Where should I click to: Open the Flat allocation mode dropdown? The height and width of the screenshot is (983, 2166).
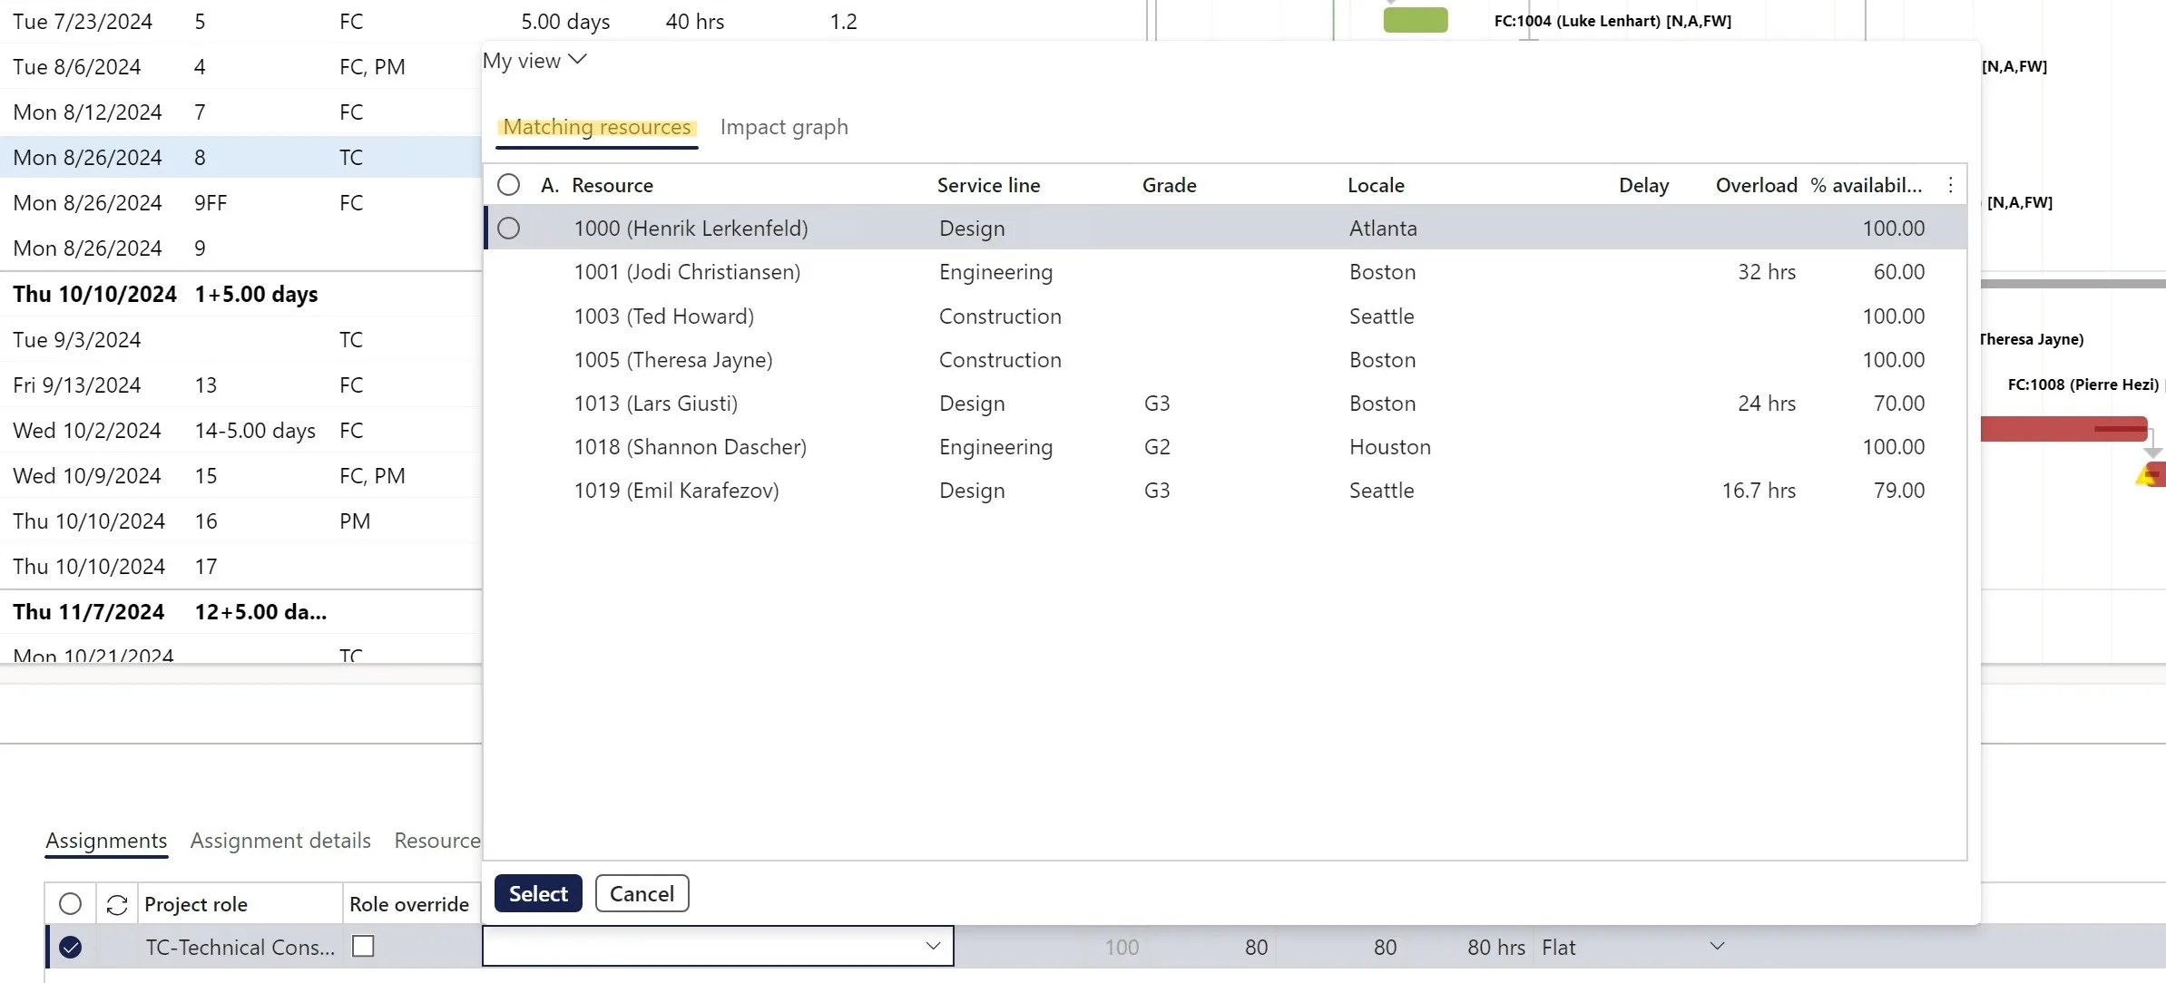(1717, 946)
